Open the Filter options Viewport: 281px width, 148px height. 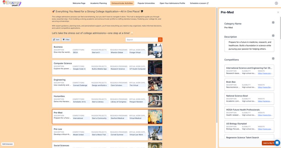point(66,40)
